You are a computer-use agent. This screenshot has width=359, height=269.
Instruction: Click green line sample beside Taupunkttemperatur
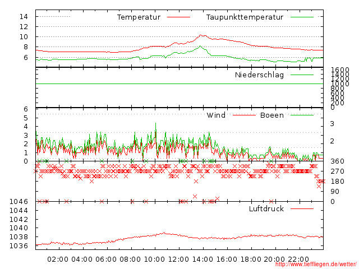(302, 17)
